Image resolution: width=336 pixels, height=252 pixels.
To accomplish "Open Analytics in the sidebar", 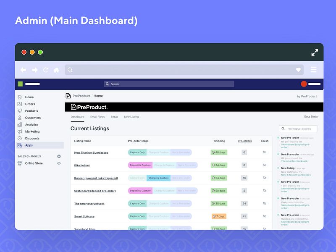I will pyautogui.click(x=32, y=124).
